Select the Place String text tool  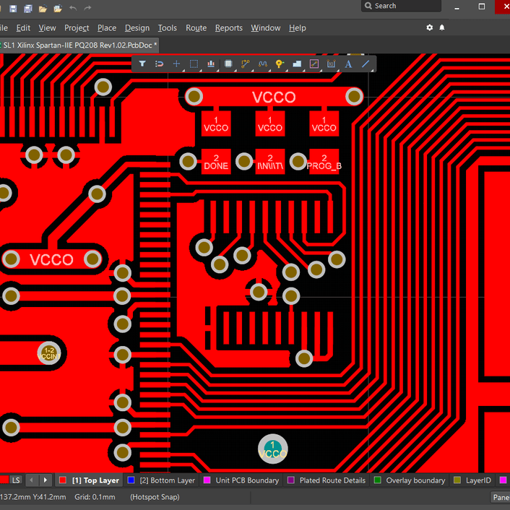348,64
